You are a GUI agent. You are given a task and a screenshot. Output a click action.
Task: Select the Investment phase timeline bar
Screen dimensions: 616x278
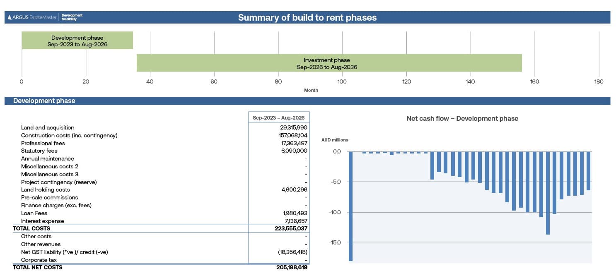coord(329,63)
